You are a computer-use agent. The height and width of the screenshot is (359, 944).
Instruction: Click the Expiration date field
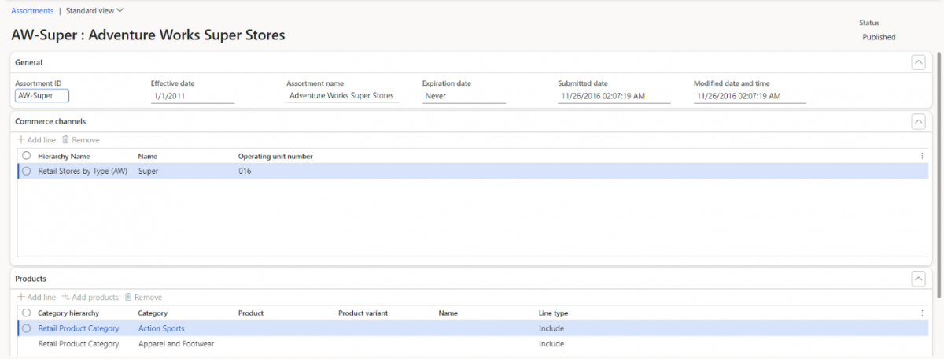463,96
